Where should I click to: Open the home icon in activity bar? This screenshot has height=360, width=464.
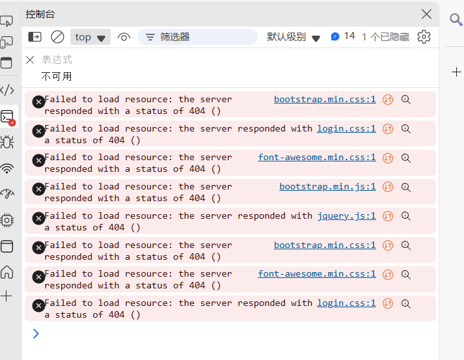pos(7,272)
